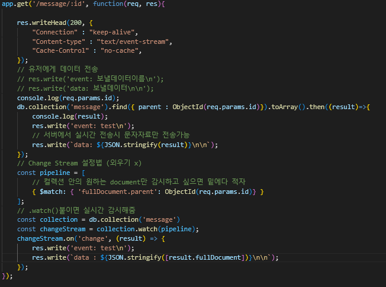Click 'console.log(req.params.id)' statement

click(x=68, y=98)
